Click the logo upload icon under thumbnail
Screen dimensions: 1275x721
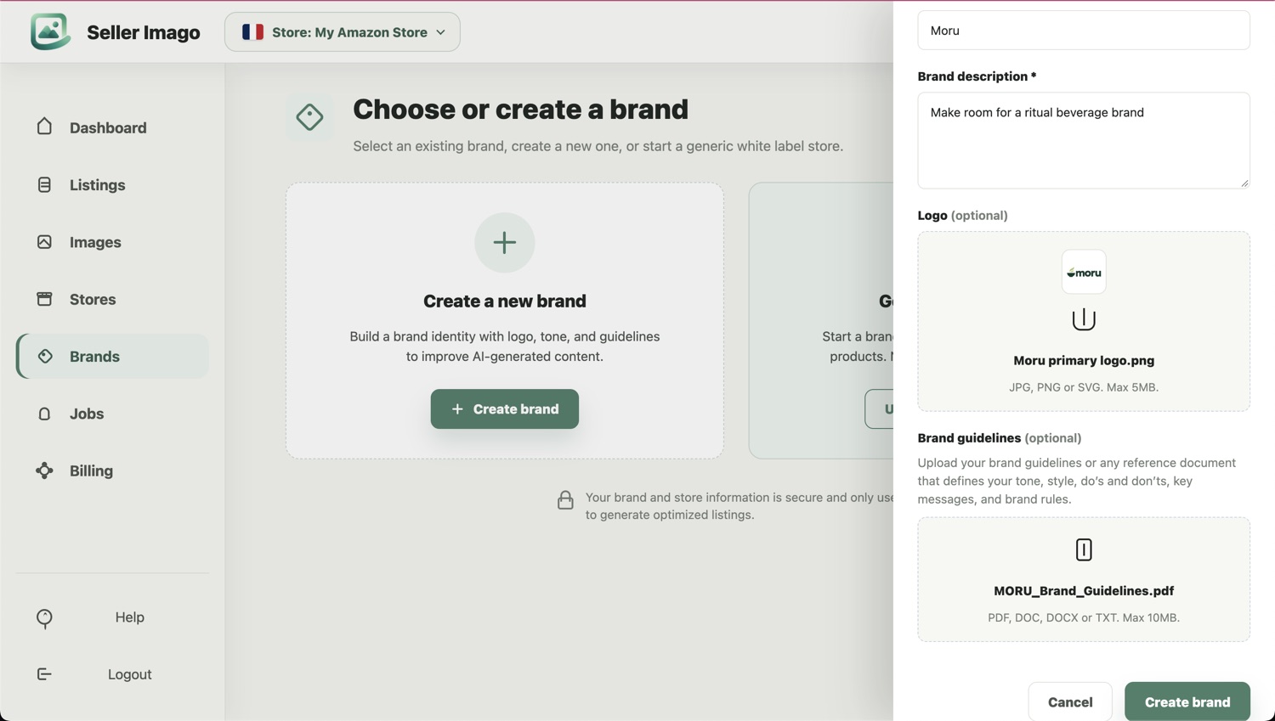point(1084,319)
